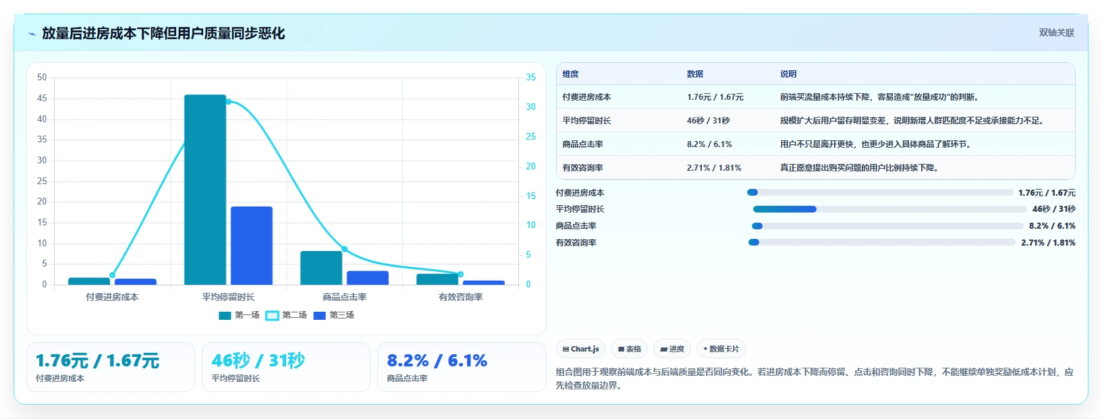The height and width of the screenshot is (419, 1102).
Task: Click the description starting 规模扩大后用户留存
Action: (914, 121)
